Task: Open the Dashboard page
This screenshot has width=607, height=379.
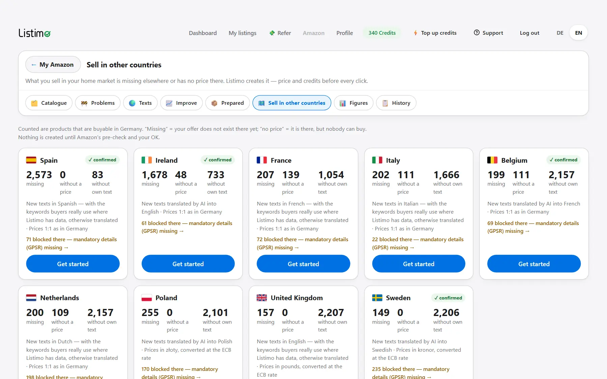Action: (203, 33)
